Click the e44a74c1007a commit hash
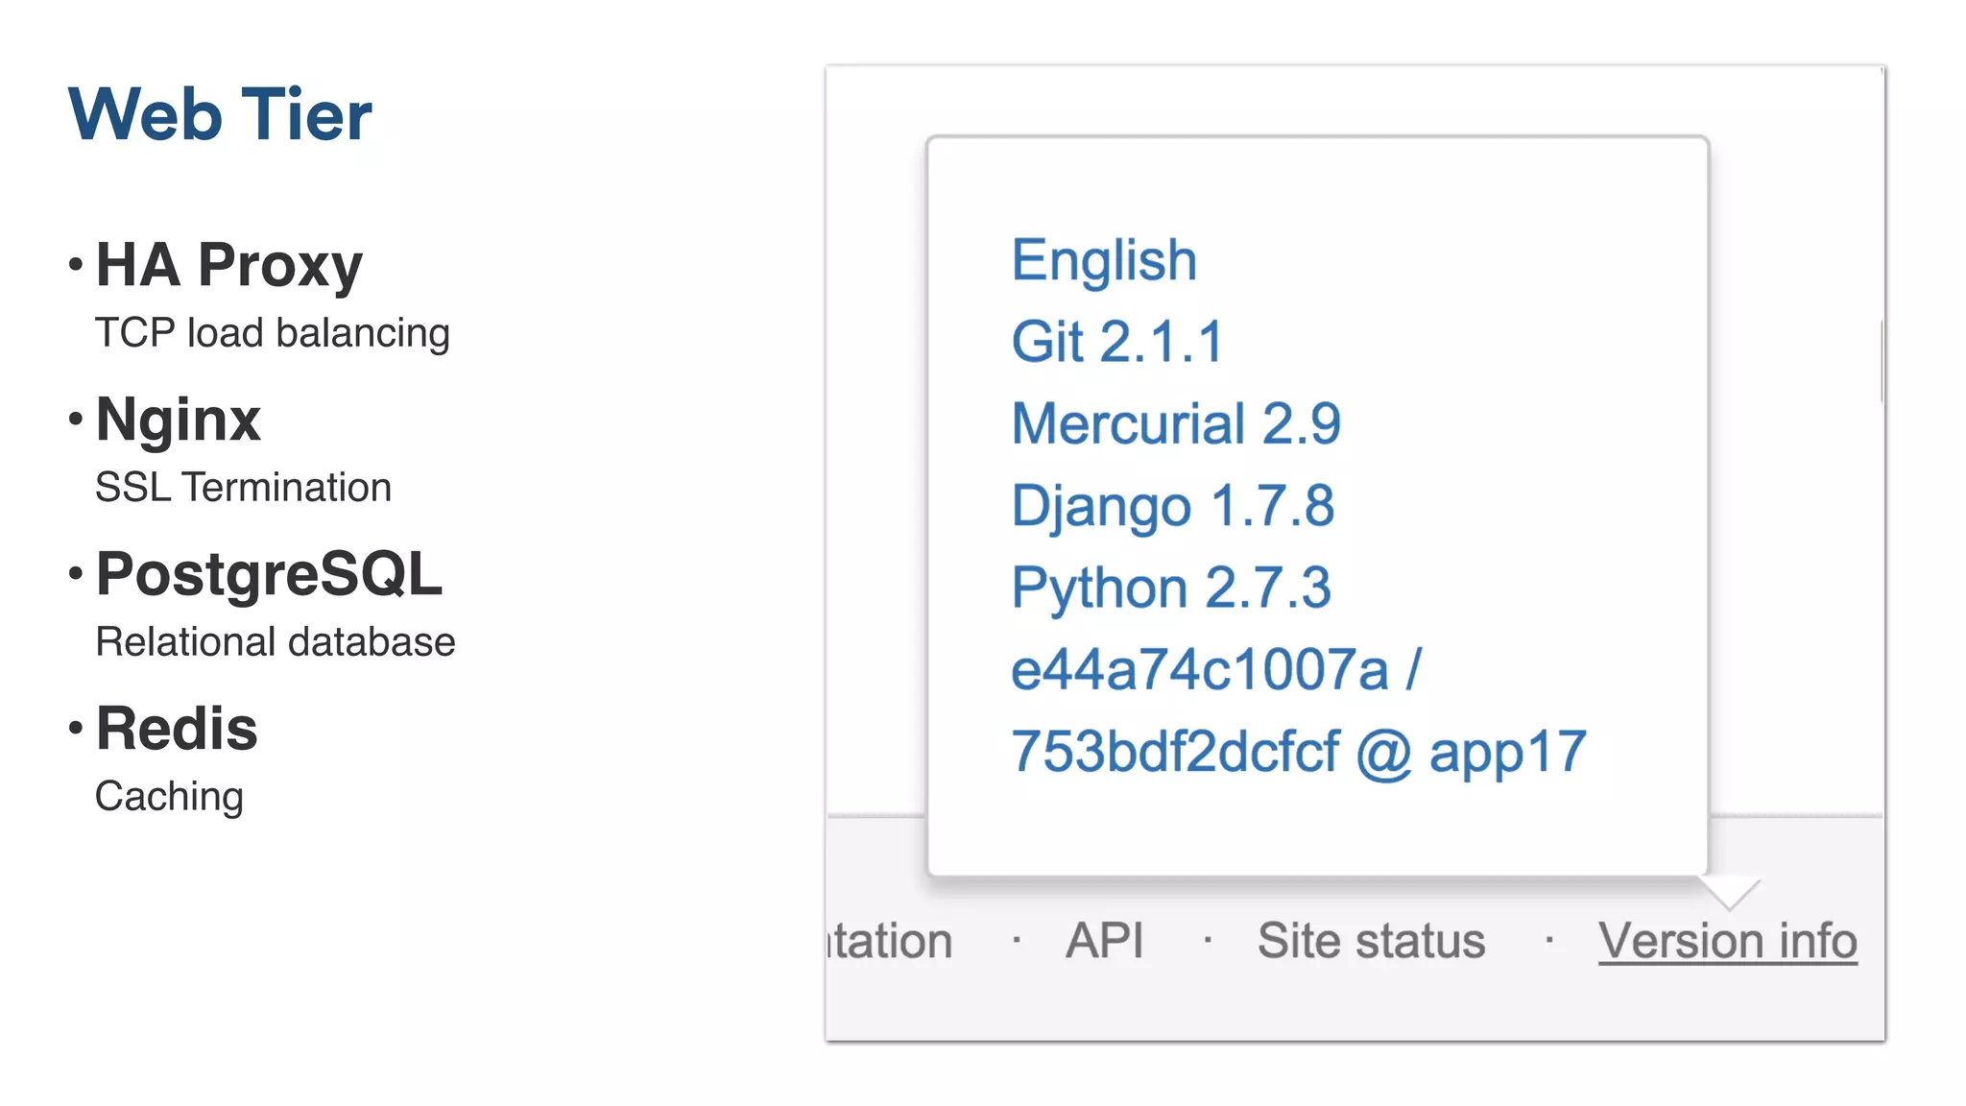The width and height of the screenshot is (1966, 1106). [1200, 669]
